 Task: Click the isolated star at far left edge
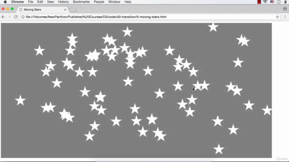pyautogui.click(x=20, y=100)
